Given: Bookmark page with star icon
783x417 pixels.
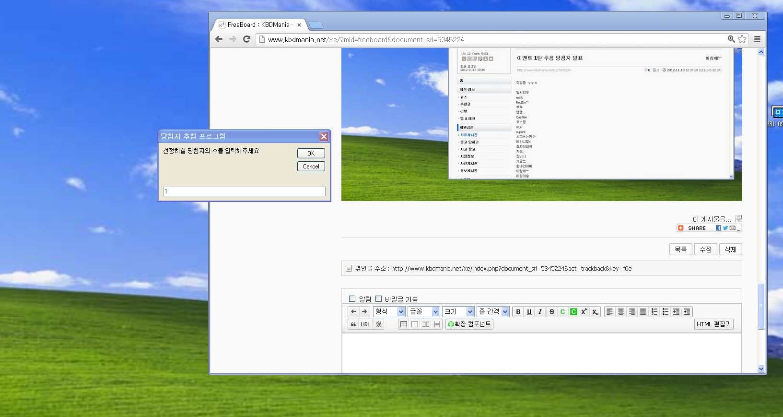Looking at the screenshot, I should click(x=742, y=39).
